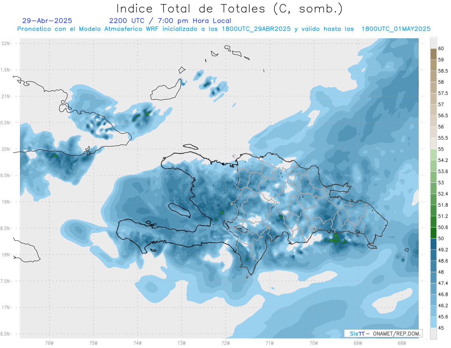451x348 pixels.
Task: Pick the lightest blue swatch between 45 and 45.6
Action: 433,322
